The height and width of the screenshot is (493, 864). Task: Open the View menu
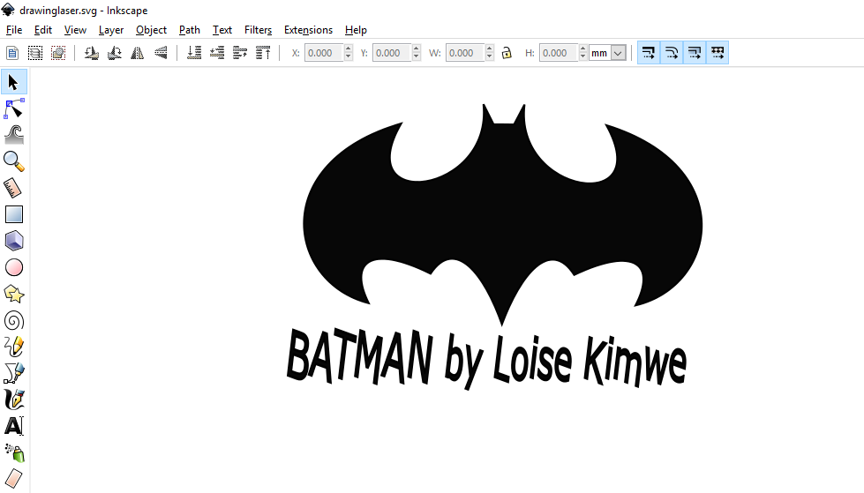(x=75, y=30)
